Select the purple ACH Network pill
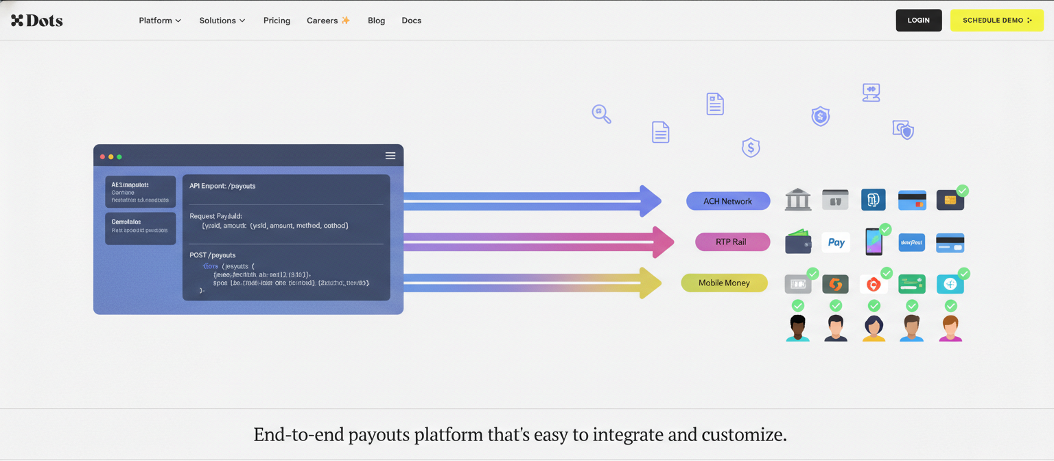The width and height of the screenshot is (1054, 461). click(x=727, y=201)
